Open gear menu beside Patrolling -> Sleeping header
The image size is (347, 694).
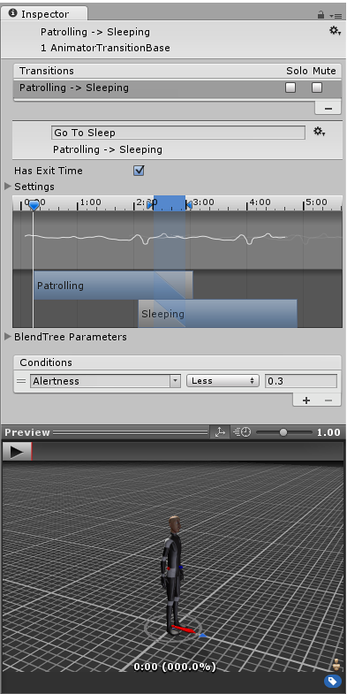(335, 31)
